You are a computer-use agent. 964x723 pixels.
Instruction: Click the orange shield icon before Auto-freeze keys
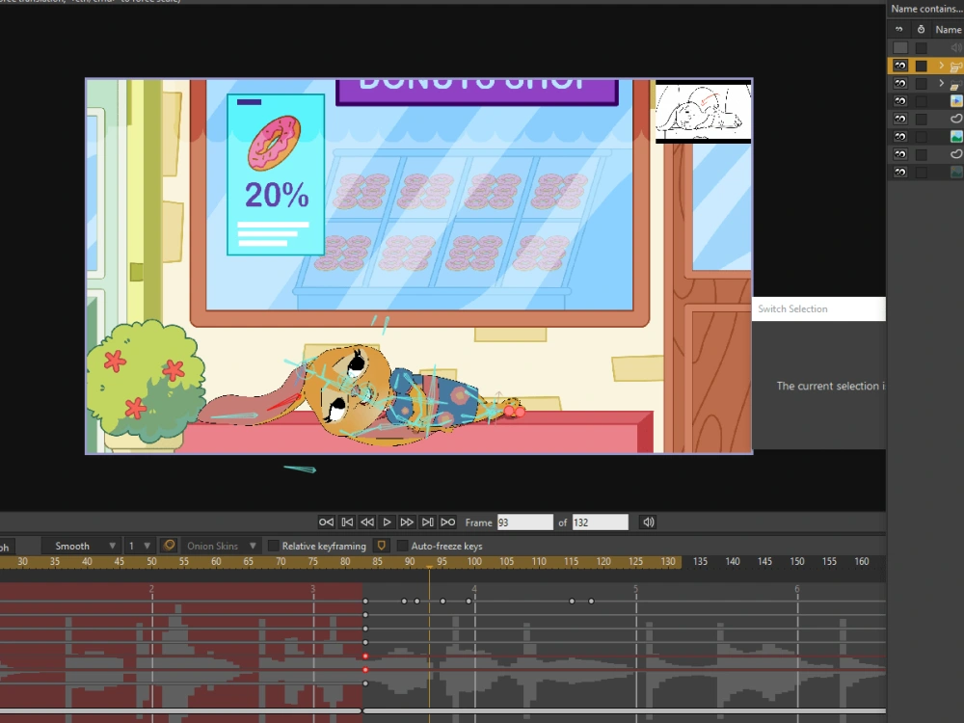381,546
